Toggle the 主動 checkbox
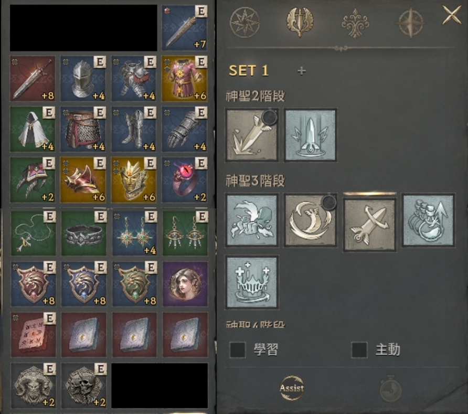468x414 pixels. point(359,350)
